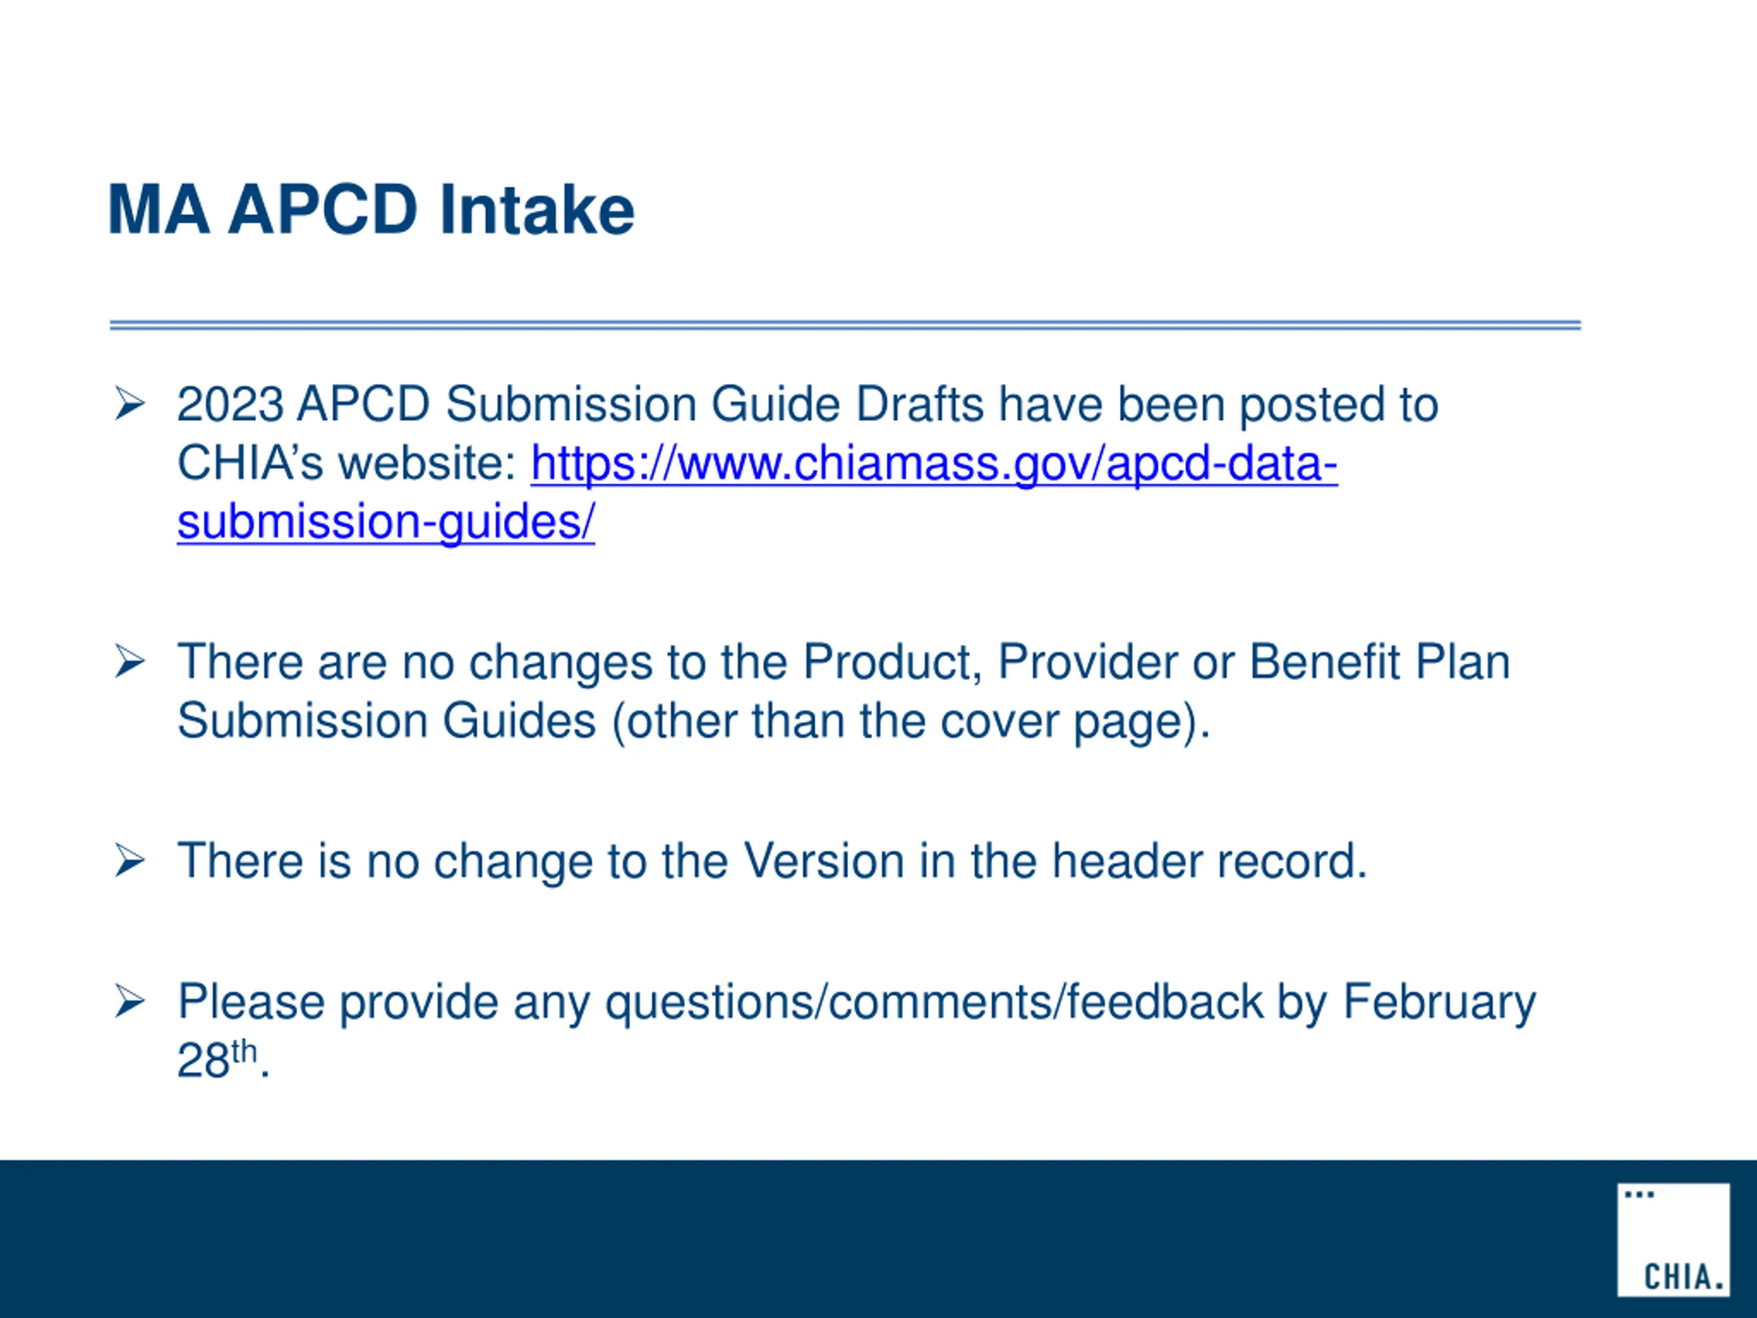
Task: Click the '2023 APCD Submission Guide Drafts' text
Action: (581, 404)
